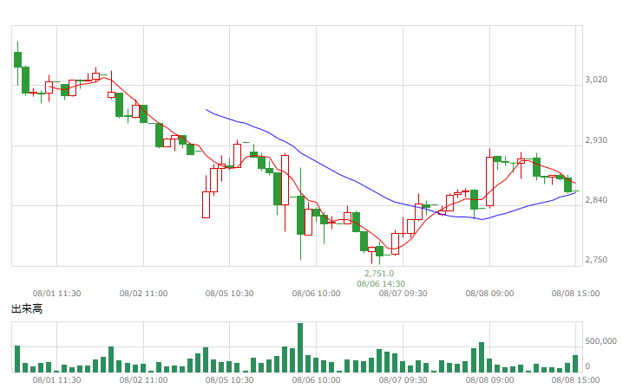Click the 08/08 15:00 label under volume chart
The width and height of the screenshot is (623, 388).
point(575,380)
